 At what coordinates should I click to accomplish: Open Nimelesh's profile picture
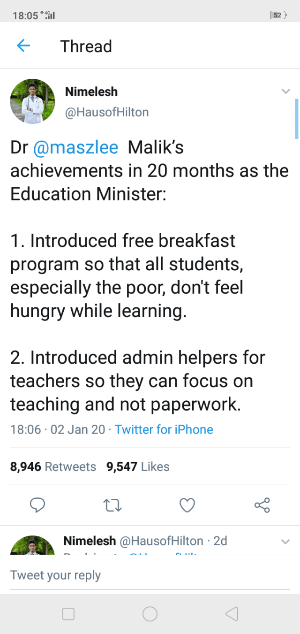point(32,101)
